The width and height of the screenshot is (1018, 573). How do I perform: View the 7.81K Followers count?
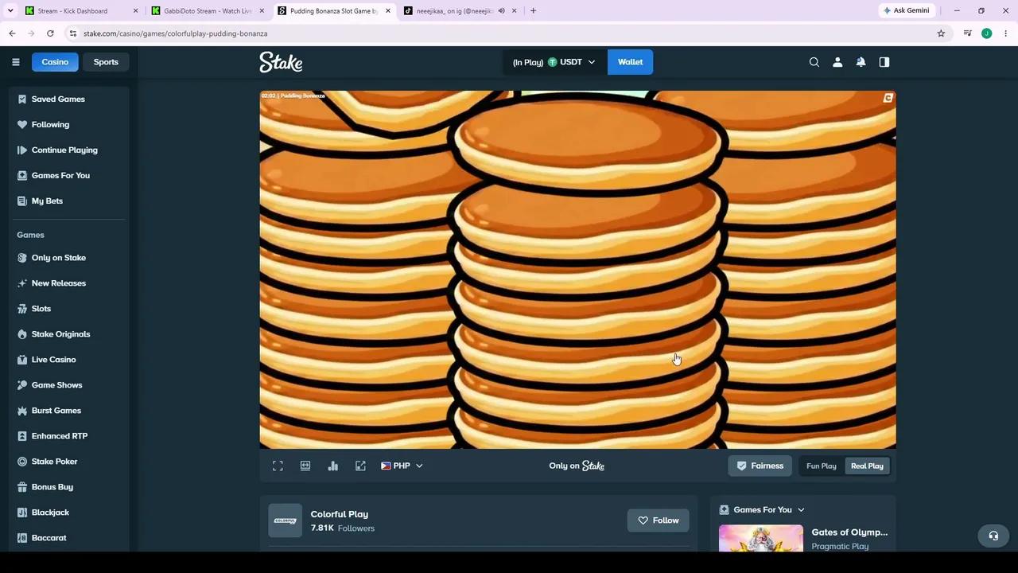pyautogui.click(x=343, y=528)
